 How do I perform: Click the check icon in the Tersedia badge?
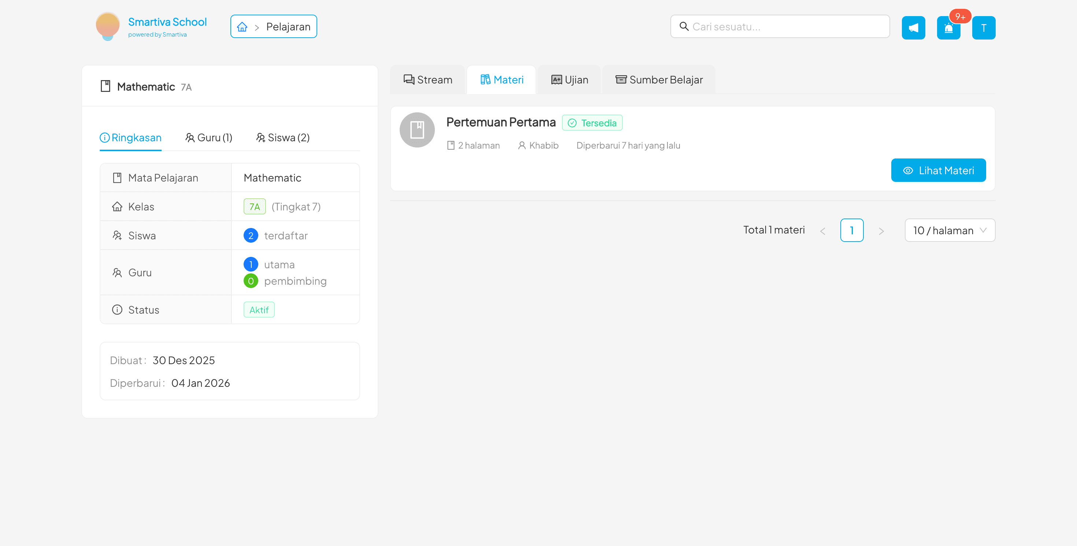coord(571,122)
